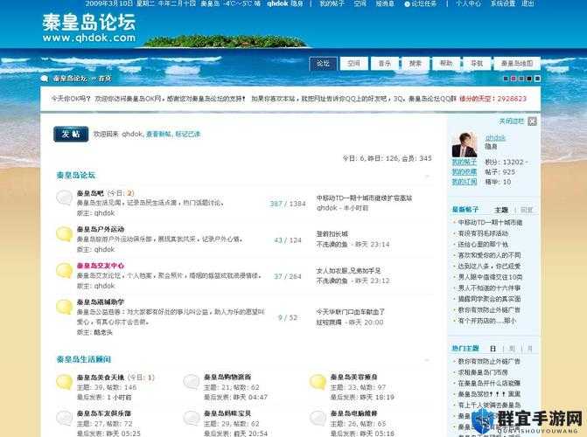Switch hot topics to 月 tab
The image size is (587, 437).
point(530,349)
